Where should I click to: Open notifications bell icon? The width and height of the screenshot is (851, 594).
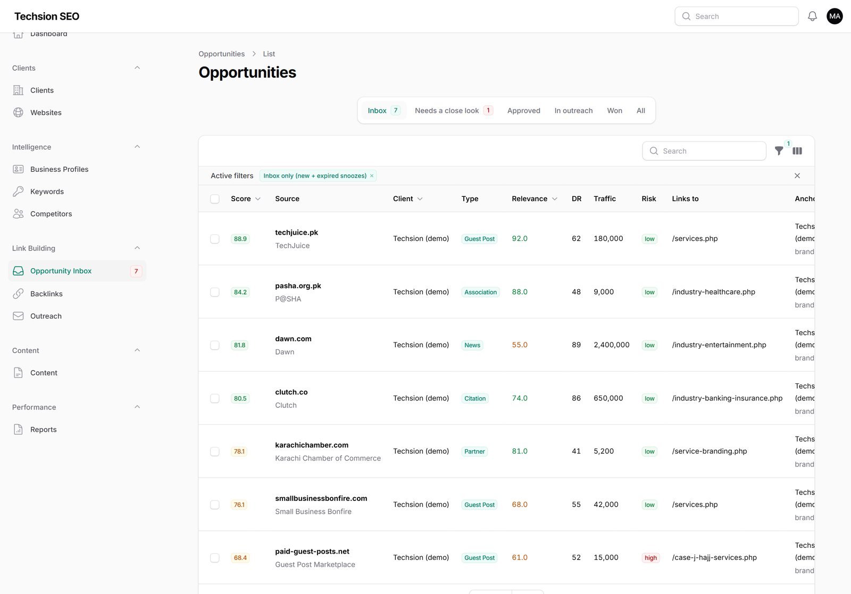(812, 16)
